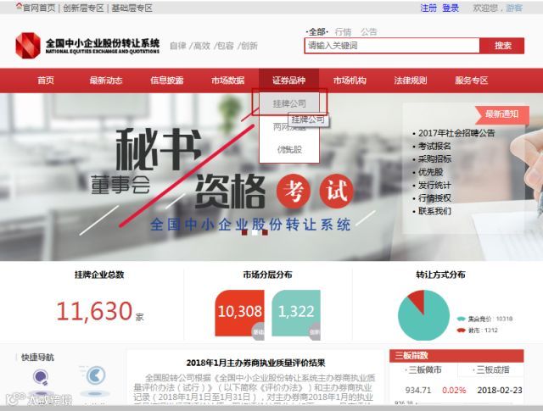This screenshot has width=543, height=411.
Task: Click the 做市: 1312 legend text
Action: 483,330
